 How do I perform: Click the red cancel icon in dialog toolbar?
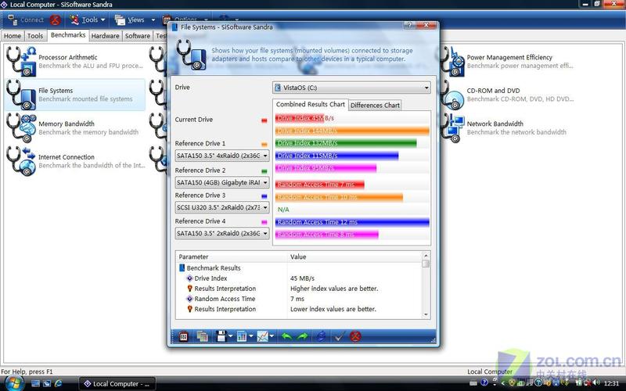tap(355, 337)
